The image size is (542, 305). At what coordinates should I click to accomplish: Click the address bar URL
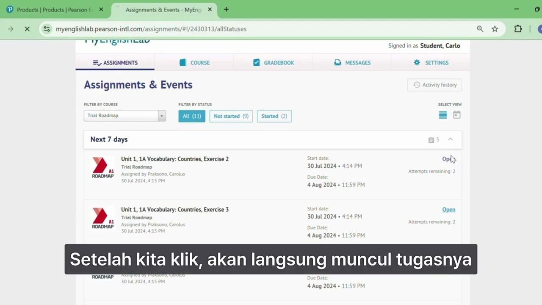click(x=151, y=29)
